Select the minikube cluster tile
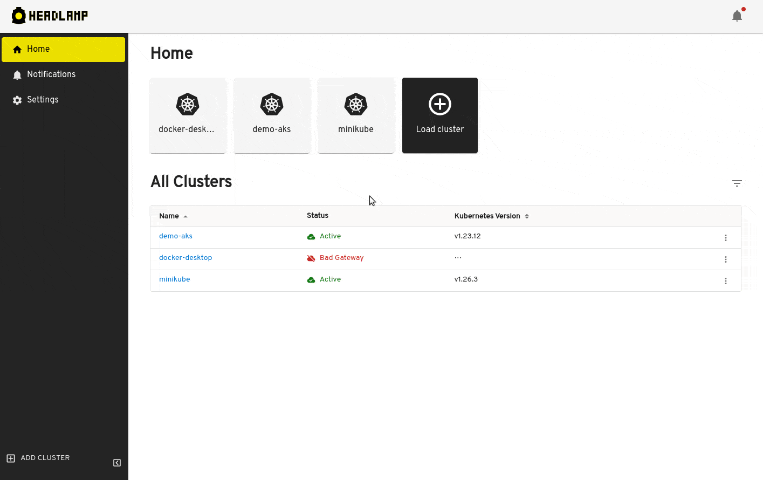The image size is (763, 480). [x=356, y=115]
